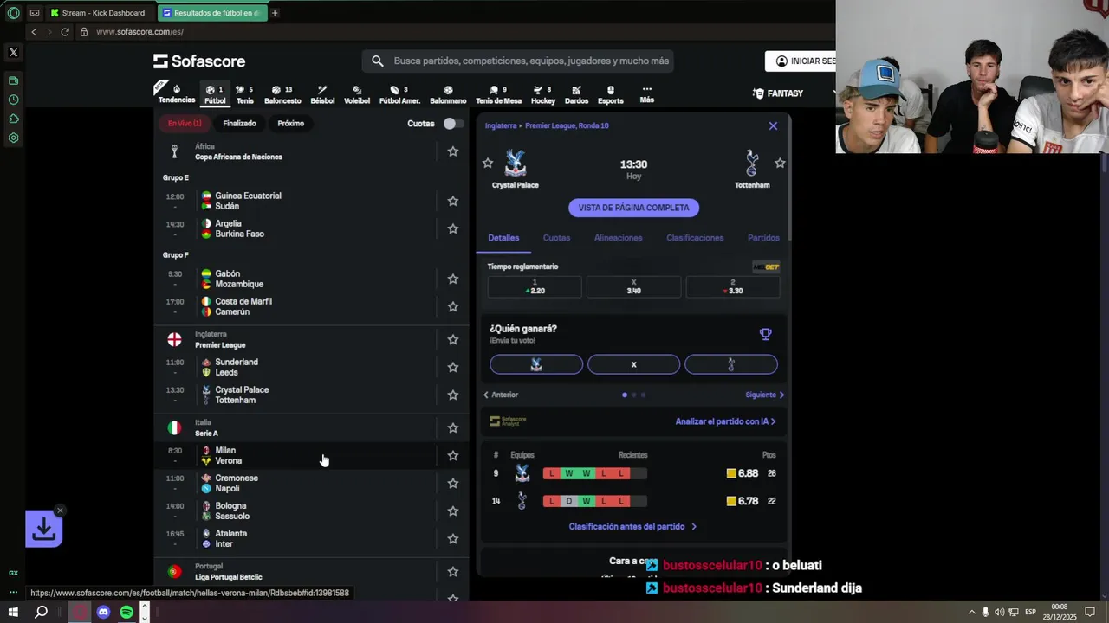Open Discord from the taskbar

point(103,612)
